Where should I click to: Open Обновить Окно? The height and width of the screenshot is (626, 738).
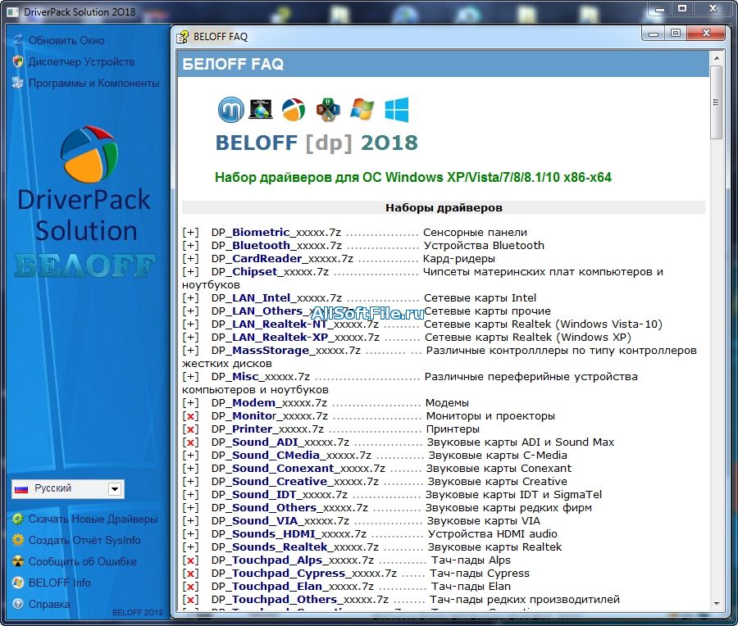[66, 40]
